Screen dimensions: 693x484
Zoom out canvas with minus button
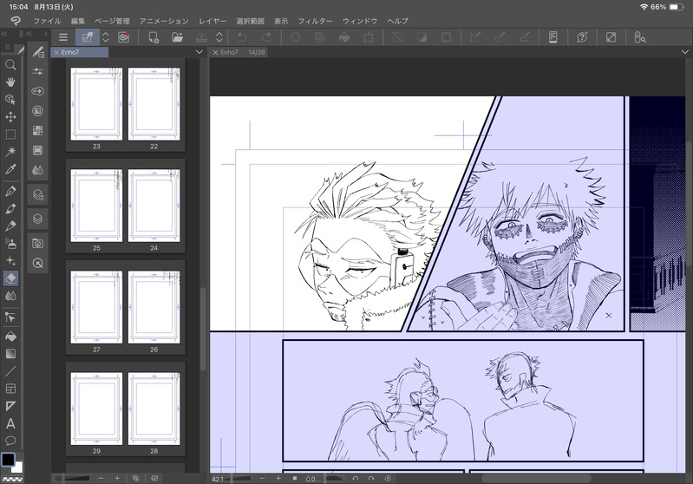point(263,478)
